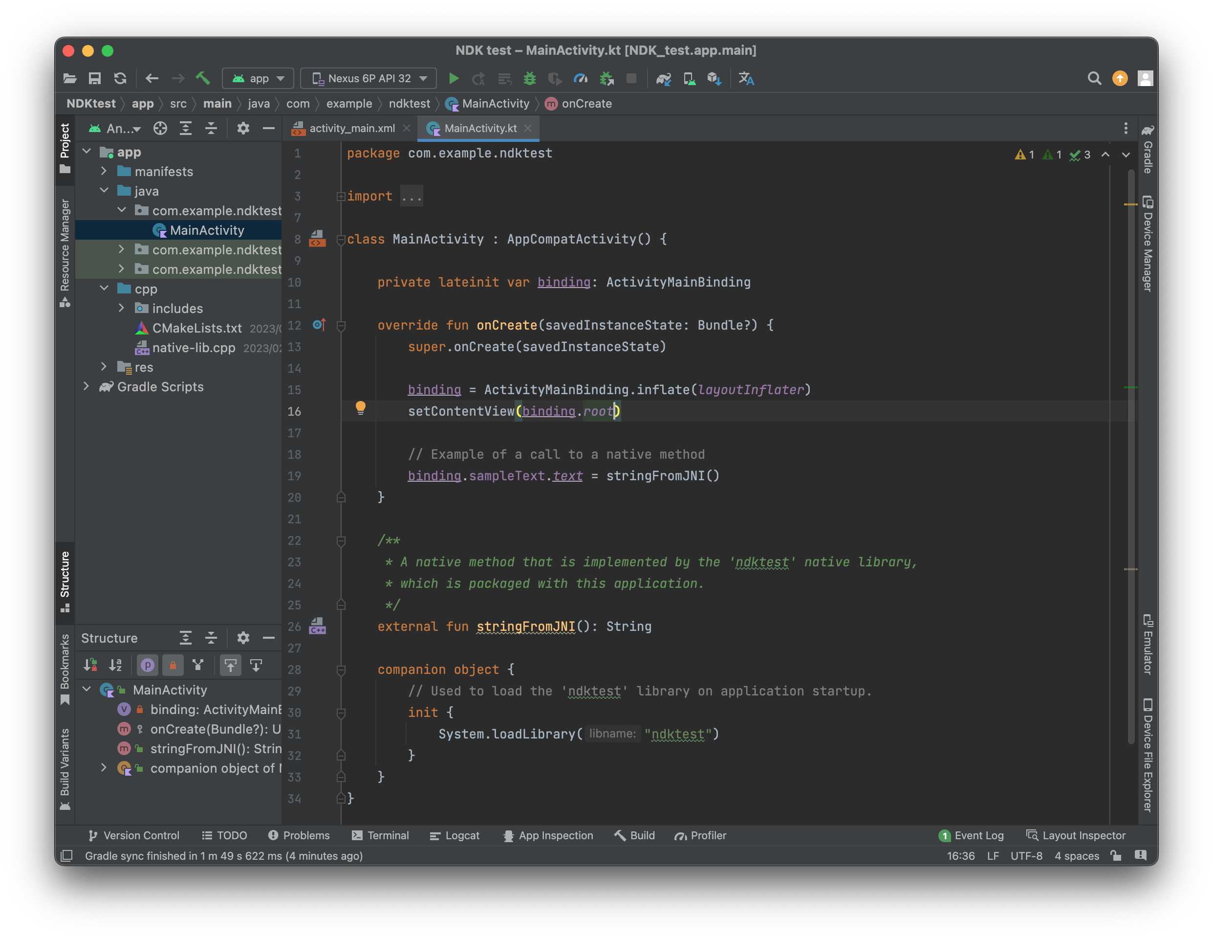Open the Profile app icon
The height and width of the screenshot is (938, 1213).
point(581,78)
